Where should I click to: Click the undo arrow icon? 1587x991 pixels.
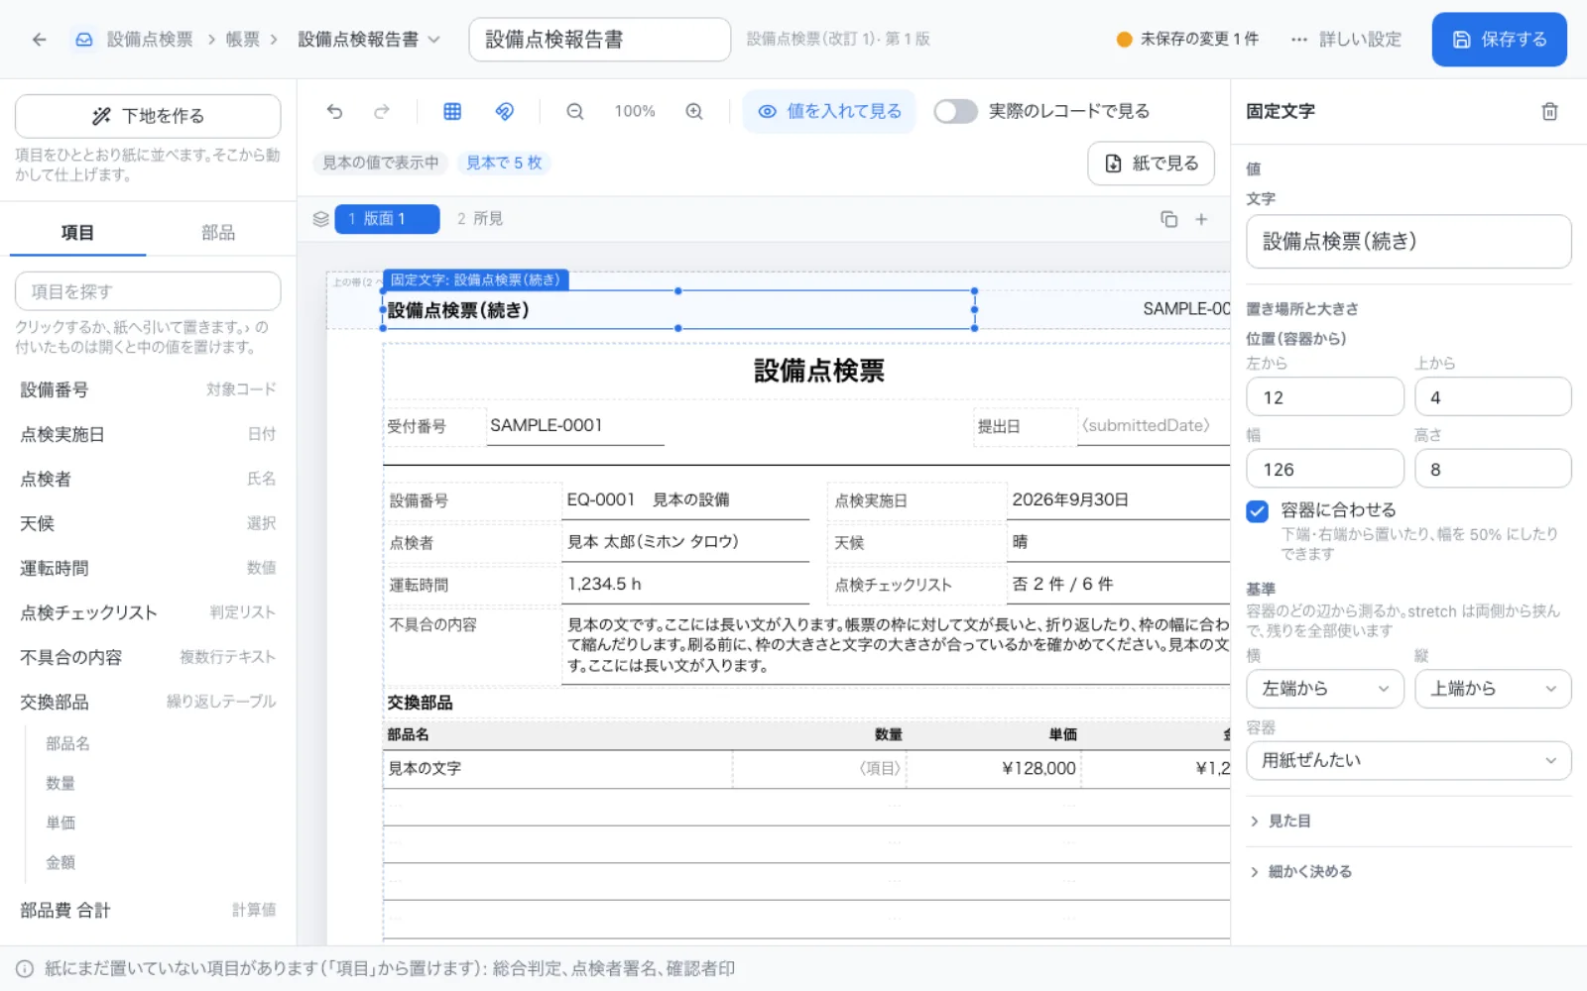[334, 111]
